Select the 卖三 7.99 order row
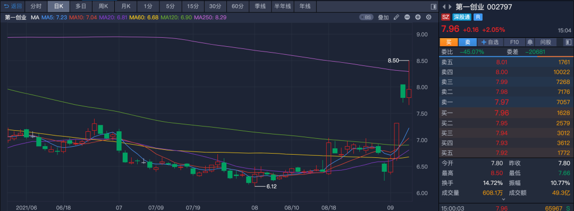 507,82
